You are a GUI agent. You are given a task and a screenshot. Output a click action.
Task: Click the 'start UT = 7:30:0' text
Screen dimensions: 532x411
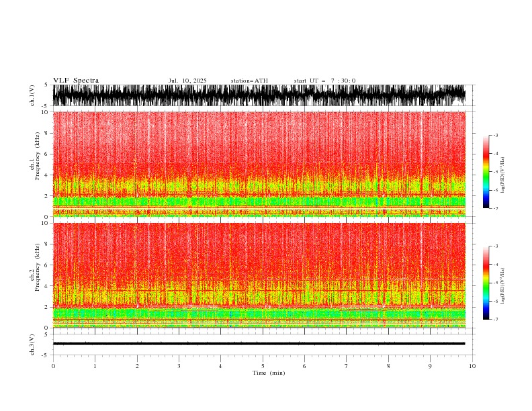coord(324,81)
